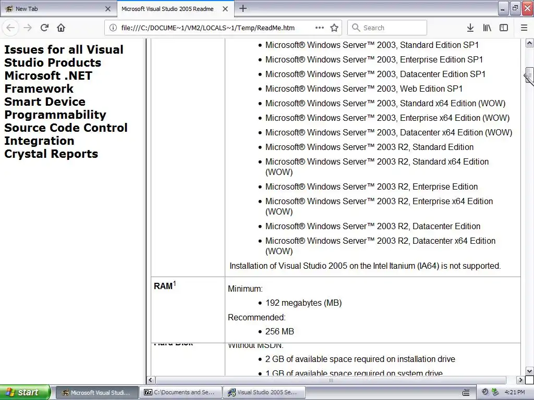Open the page actions three-dot menu
The image size is (534, 400).
click(x=320, y=28)
